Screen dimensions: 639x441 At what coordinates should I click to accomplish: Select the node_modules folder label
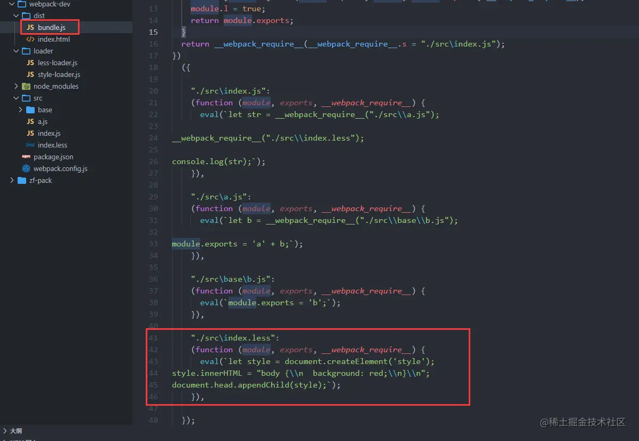[x=56, y=86]
